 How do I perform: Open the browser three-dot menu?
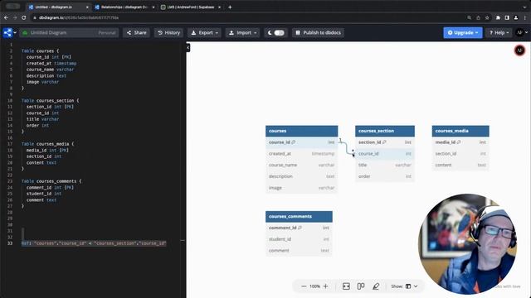click(525, 17)
